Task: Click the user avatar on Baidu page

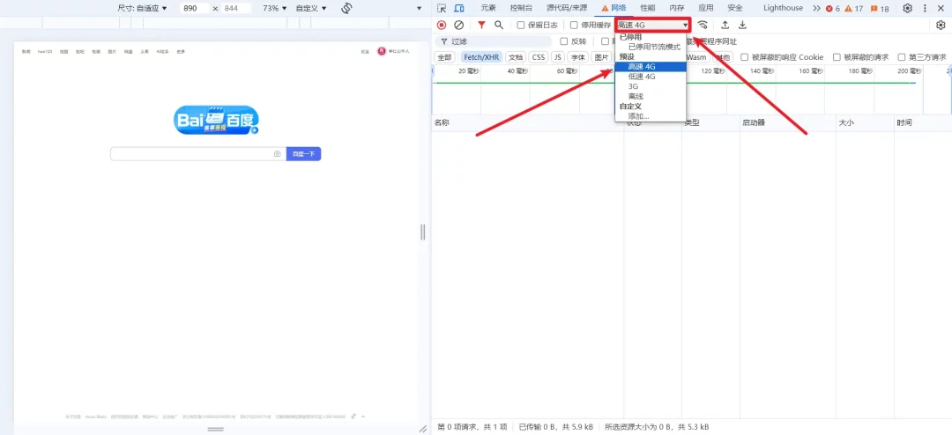Action: (382, 52)
